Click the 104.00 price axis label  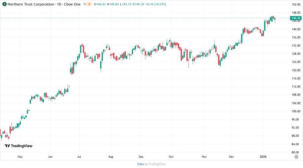[x=296, y=103]
